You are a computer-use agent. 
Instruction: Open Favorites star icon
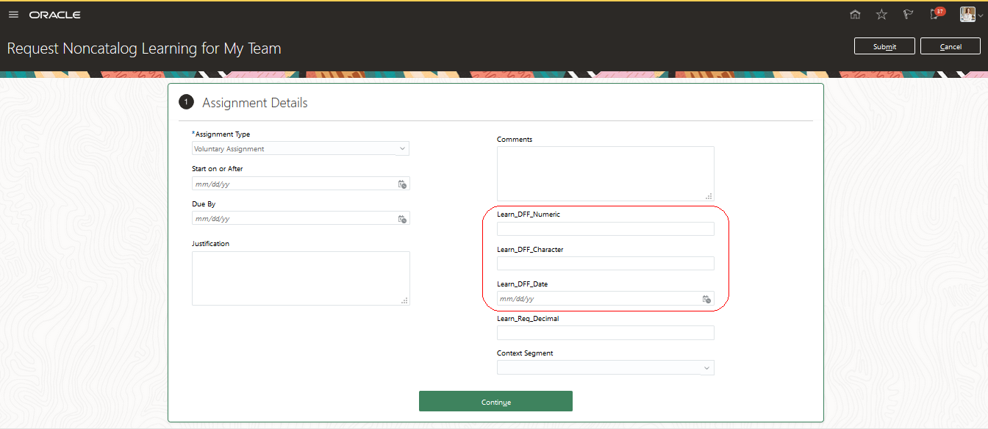coord(881,15)
